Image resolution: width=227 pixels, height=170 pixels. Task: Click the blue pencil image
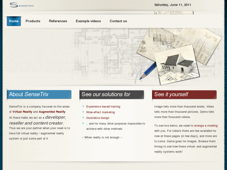pos(148,71)
